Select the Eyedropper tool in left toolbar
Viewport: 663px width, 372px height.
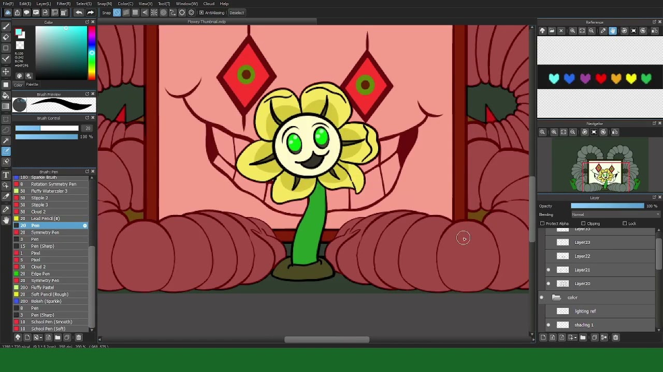[x=6, y=209]
